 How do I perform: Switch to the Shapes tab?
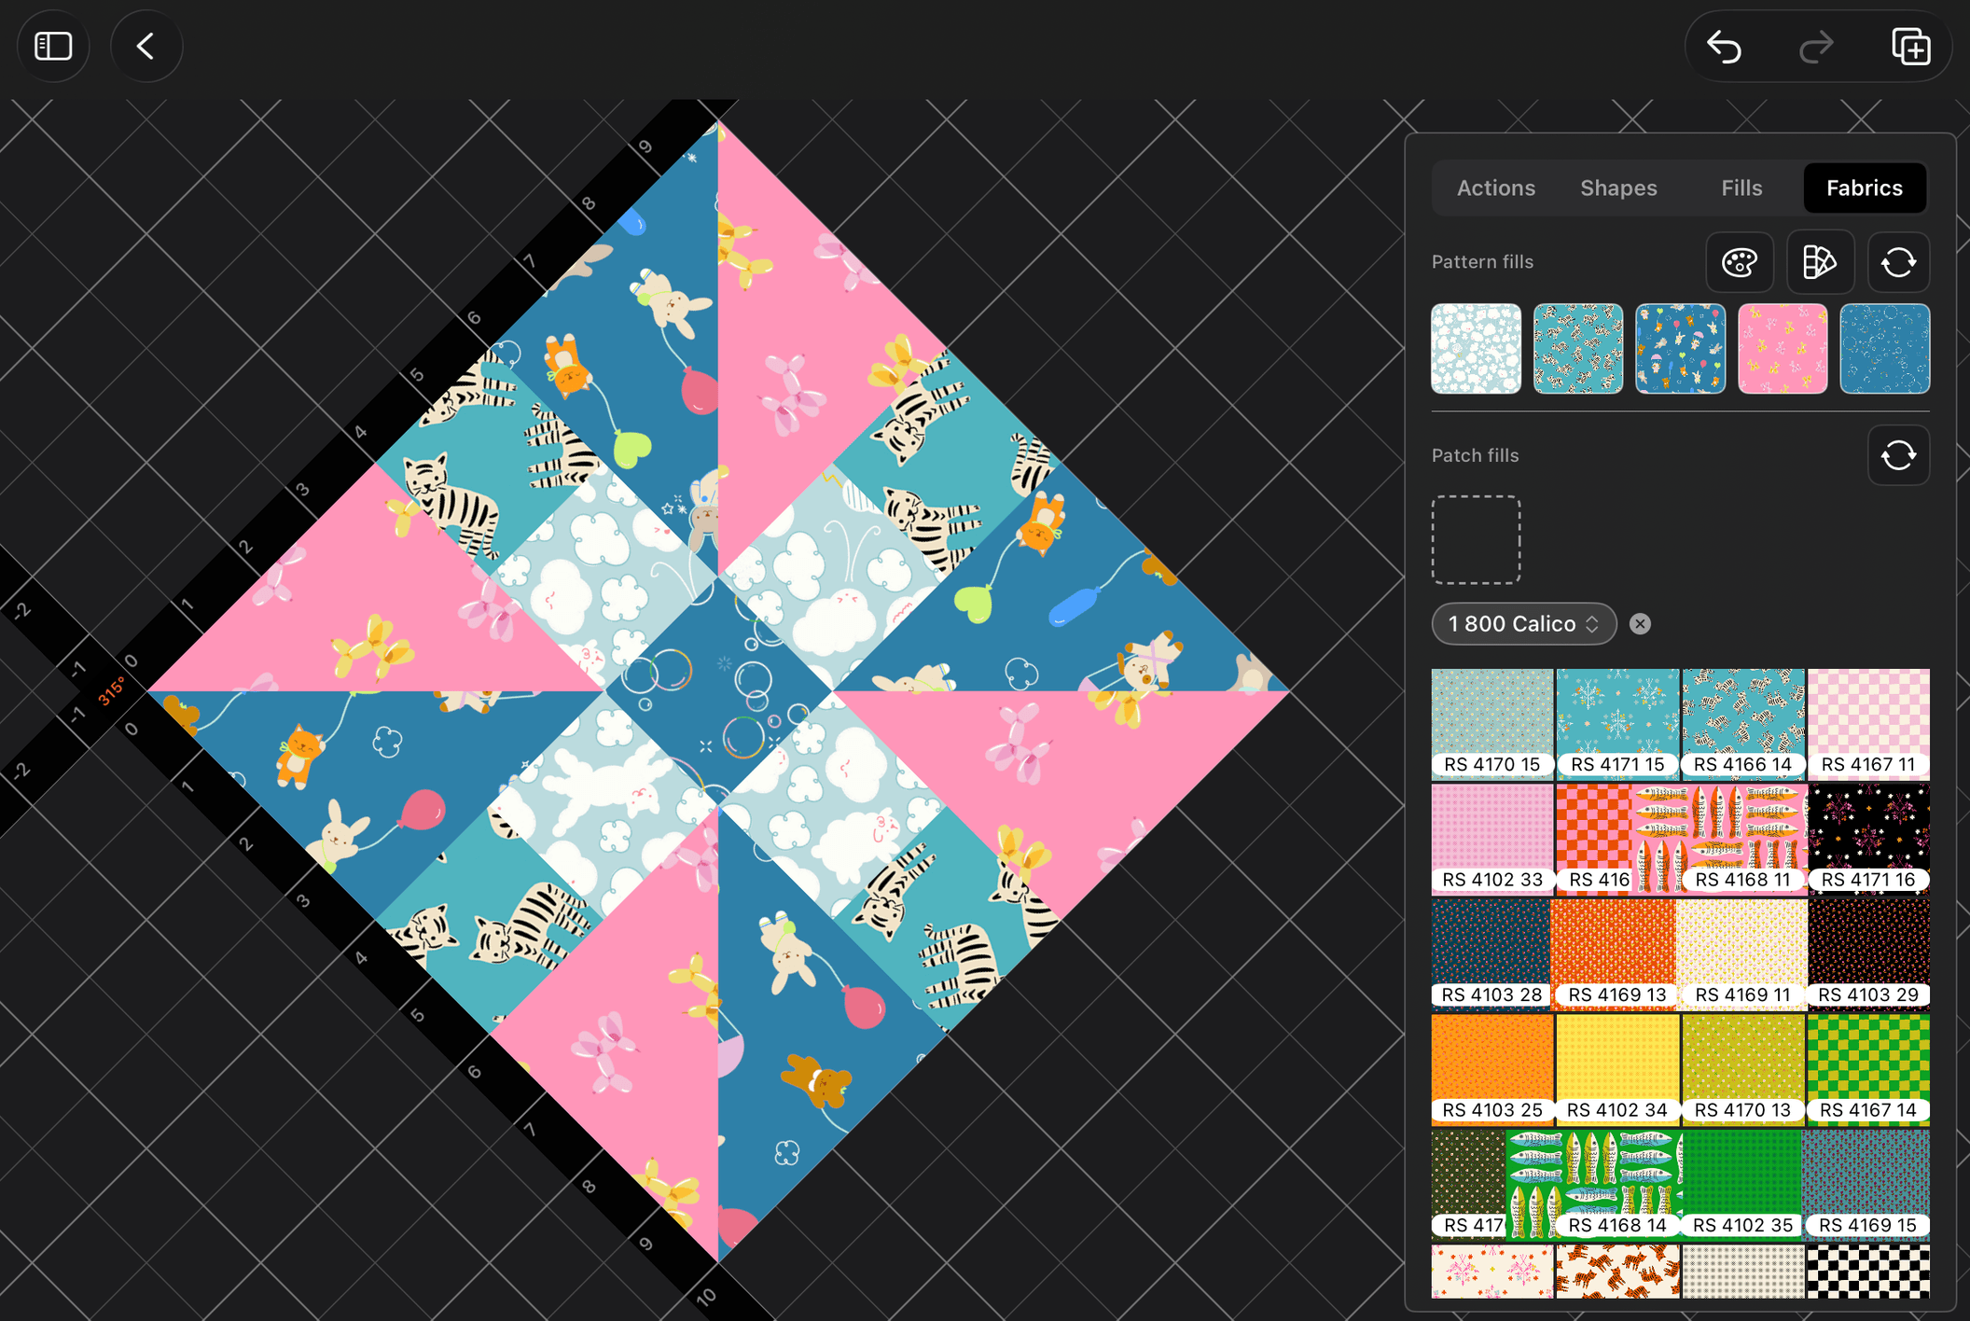pyautogui.click(x=1618, y=188)
